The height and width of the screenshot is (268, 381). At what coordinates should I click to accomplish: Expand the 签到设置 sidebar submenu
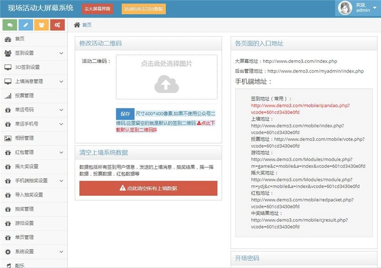tap(61, 53)
